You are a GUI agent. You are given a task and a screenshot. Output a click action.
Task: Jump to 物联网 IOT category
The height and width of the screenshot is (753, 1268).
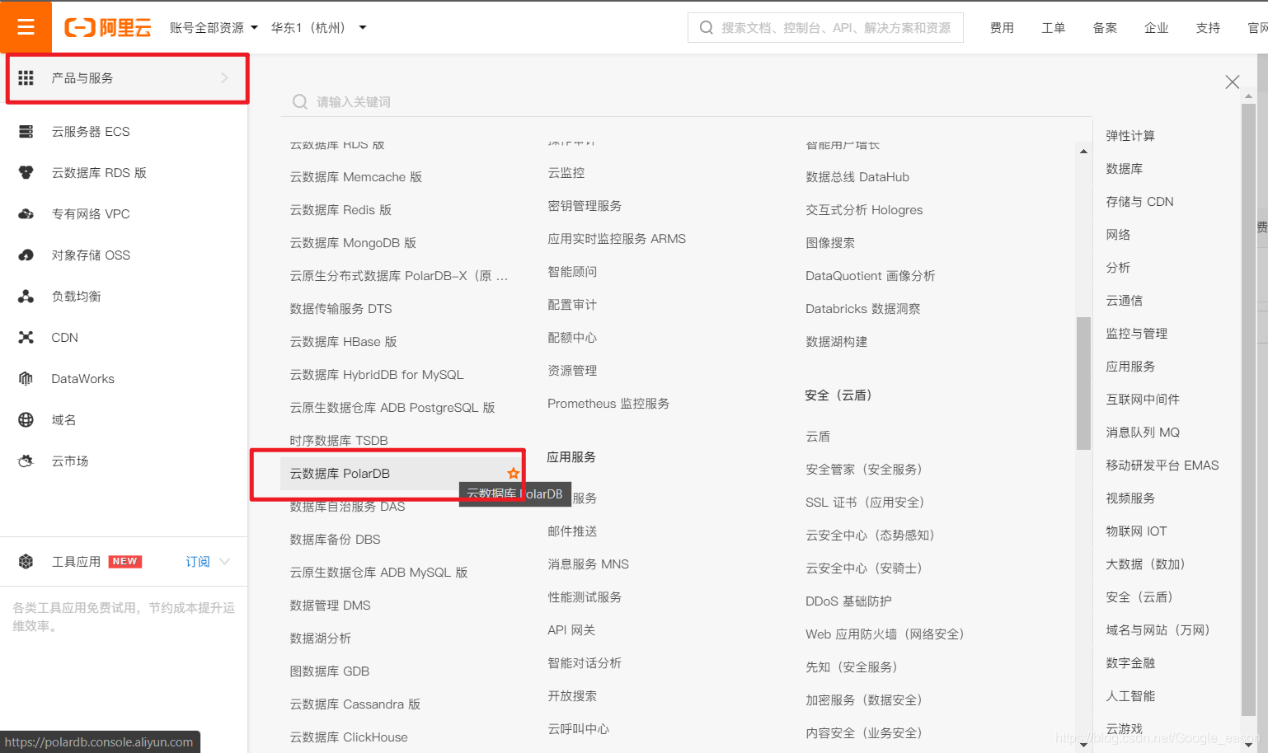(x=1136, y=531)
